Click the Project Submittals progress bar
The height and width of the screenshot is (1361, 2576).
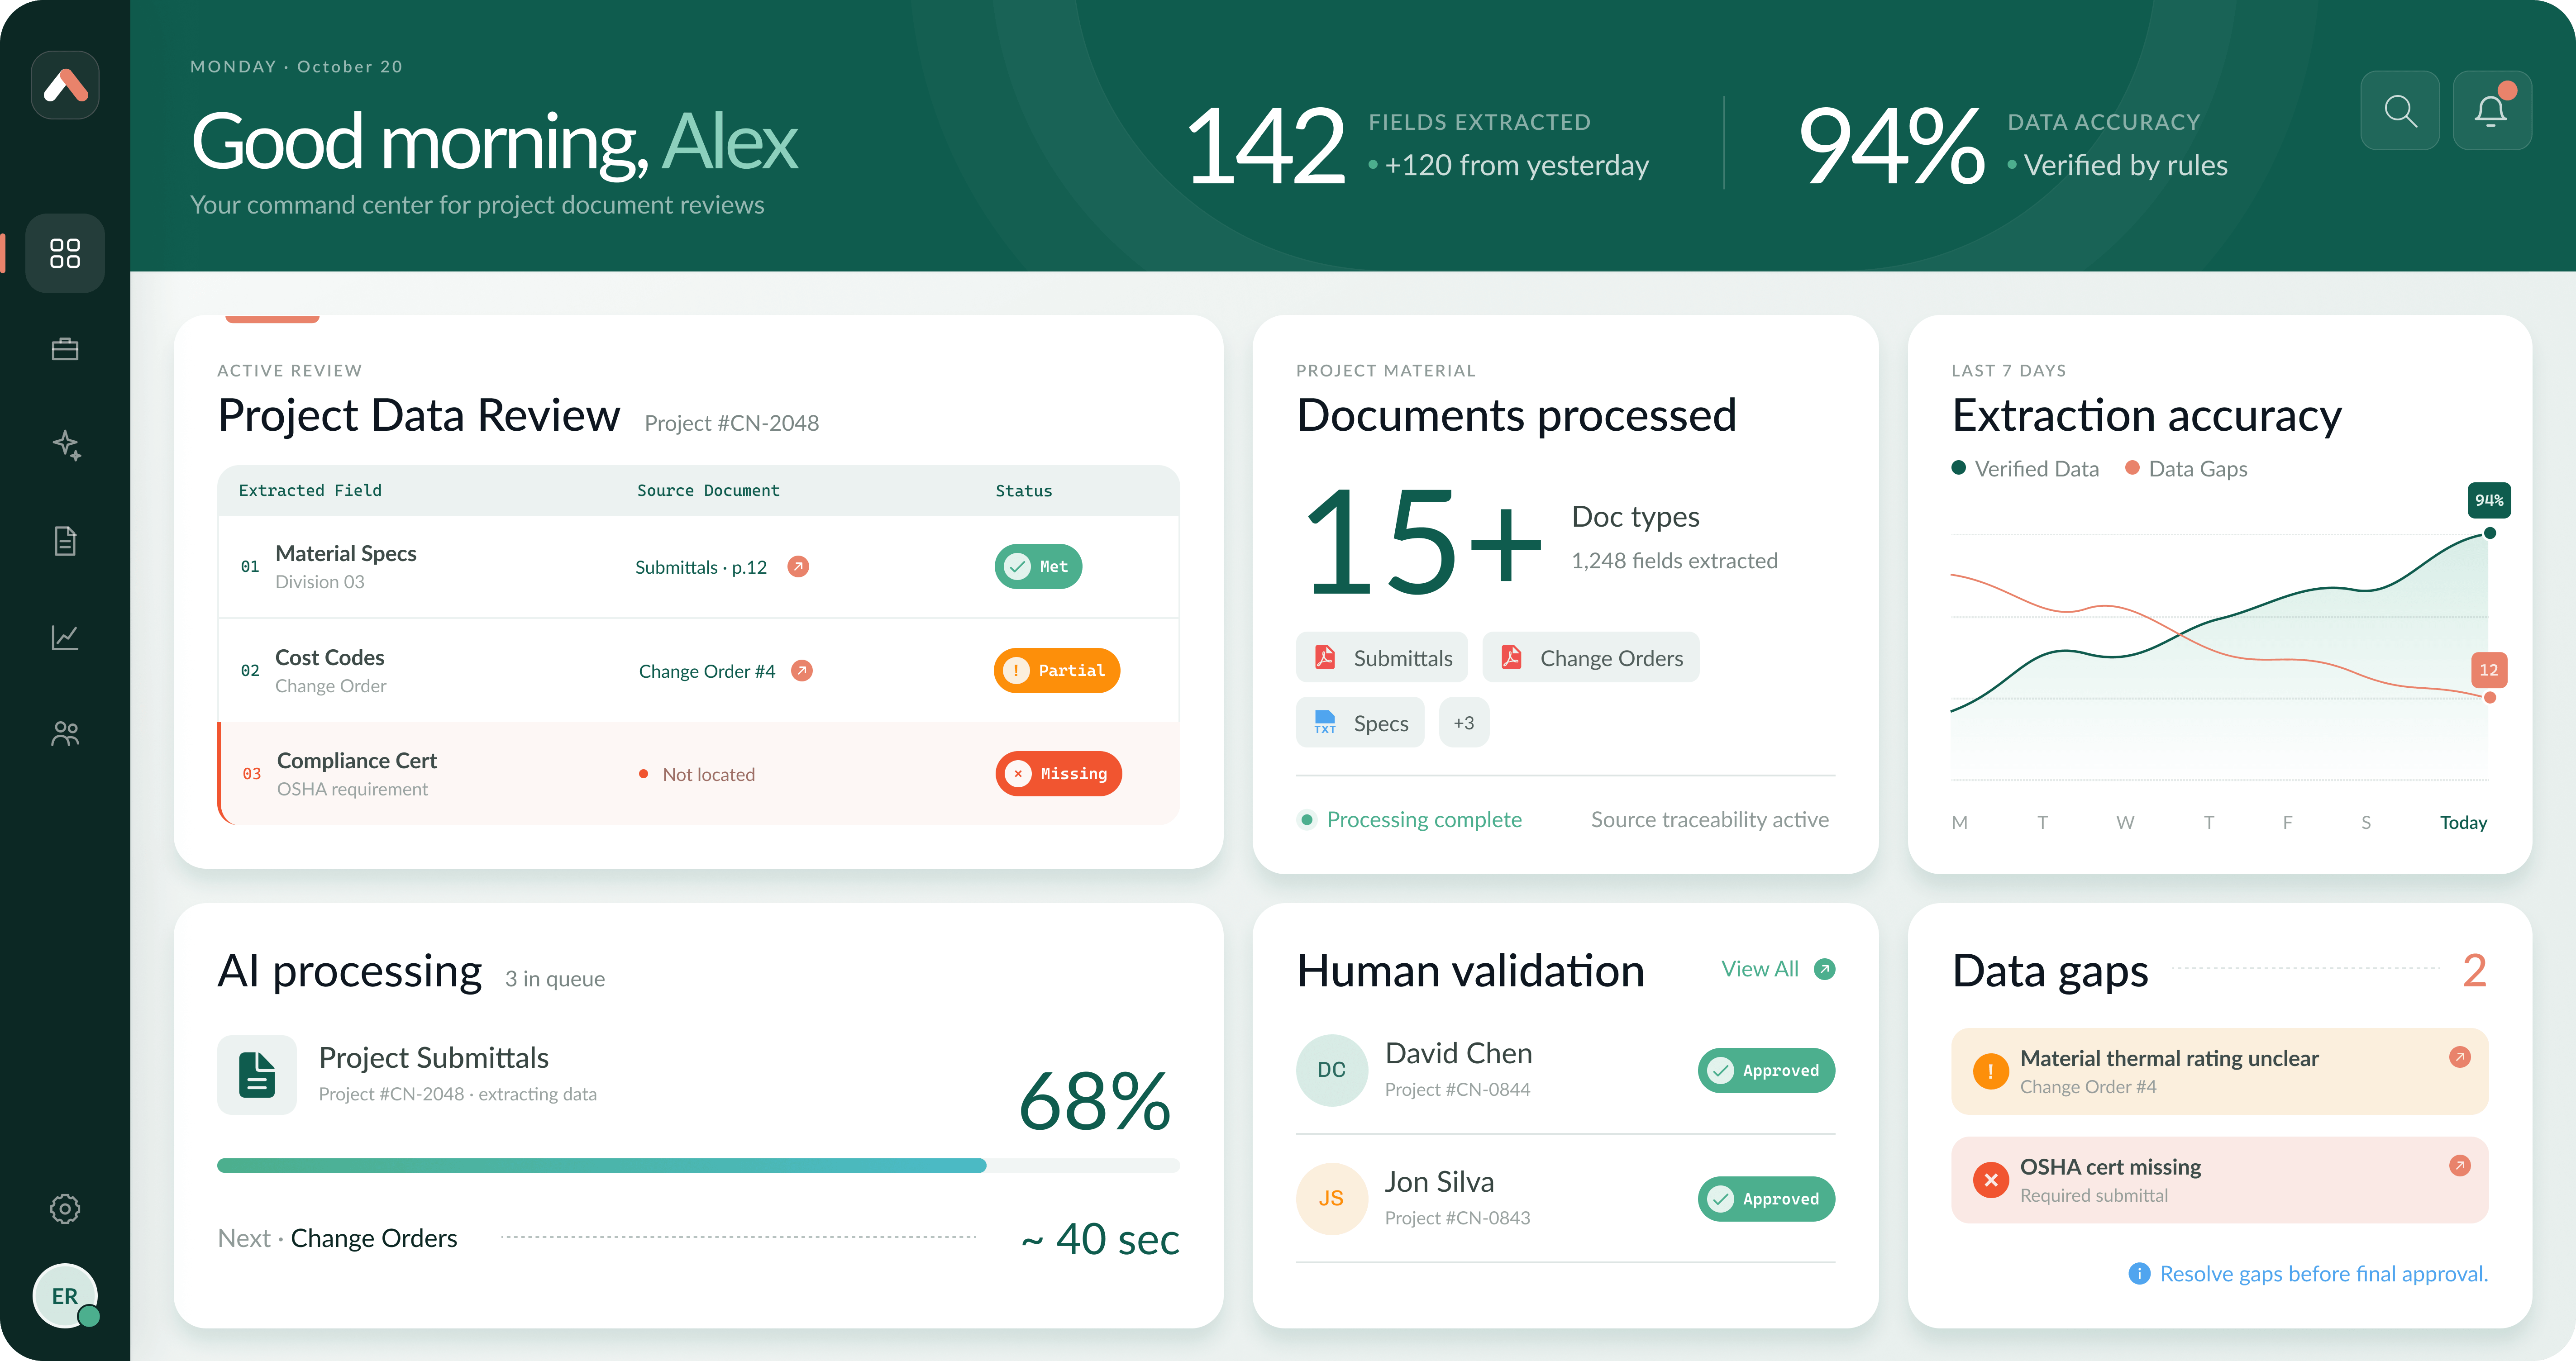click(698, 1165)
